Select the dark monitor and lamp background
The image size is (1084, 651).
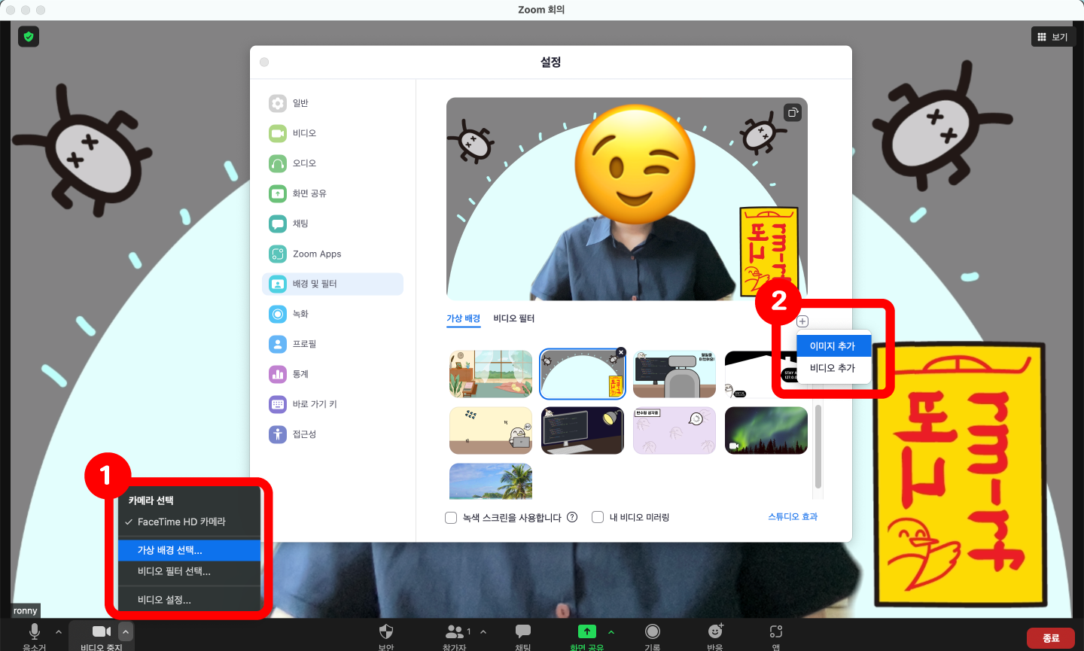583,430
